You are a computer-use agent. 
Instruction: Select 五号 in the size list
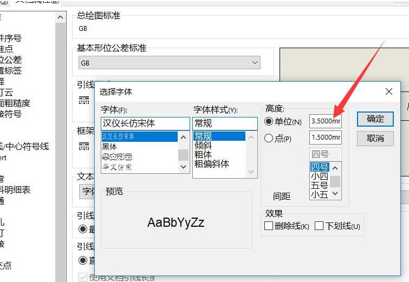(320, 185)
